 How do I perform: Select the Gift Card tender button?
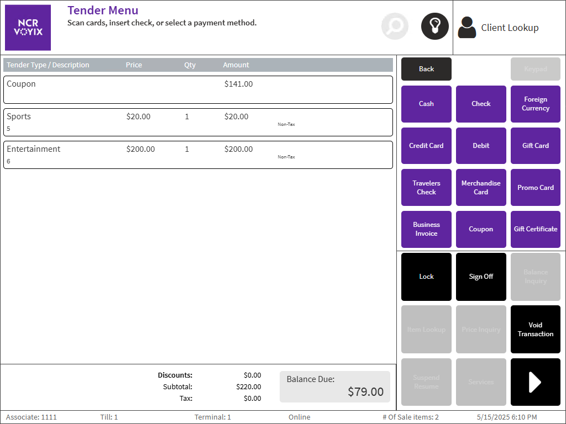coord(535,146)
